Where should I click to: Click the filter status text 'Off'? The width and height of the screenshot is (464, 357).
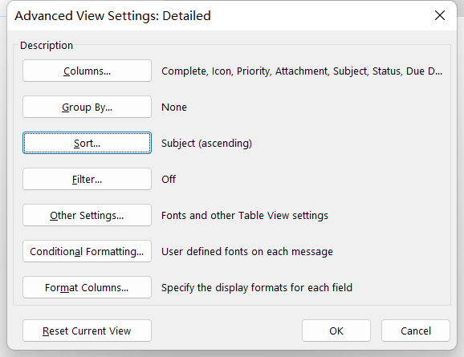pos(169,179)
